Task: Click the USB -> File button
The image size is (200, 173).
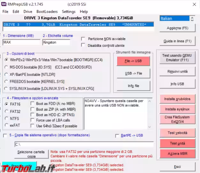Action: coord(133,73)
